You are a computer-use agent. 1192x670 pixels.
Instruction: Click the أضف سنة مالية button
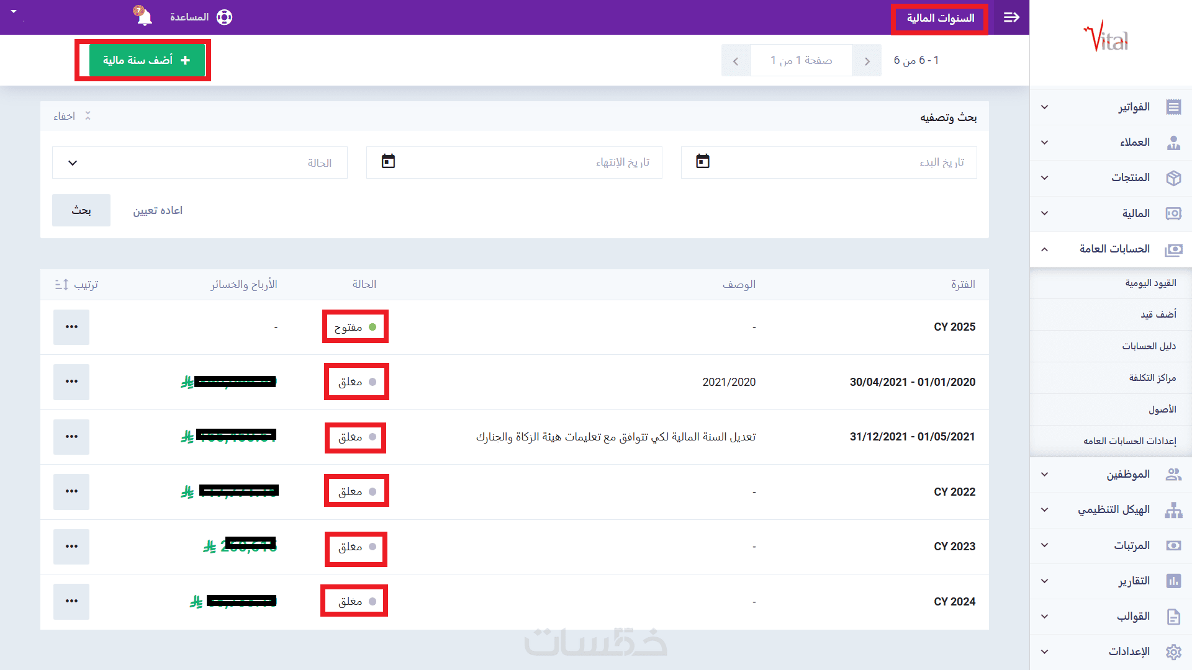coord(147,60)
